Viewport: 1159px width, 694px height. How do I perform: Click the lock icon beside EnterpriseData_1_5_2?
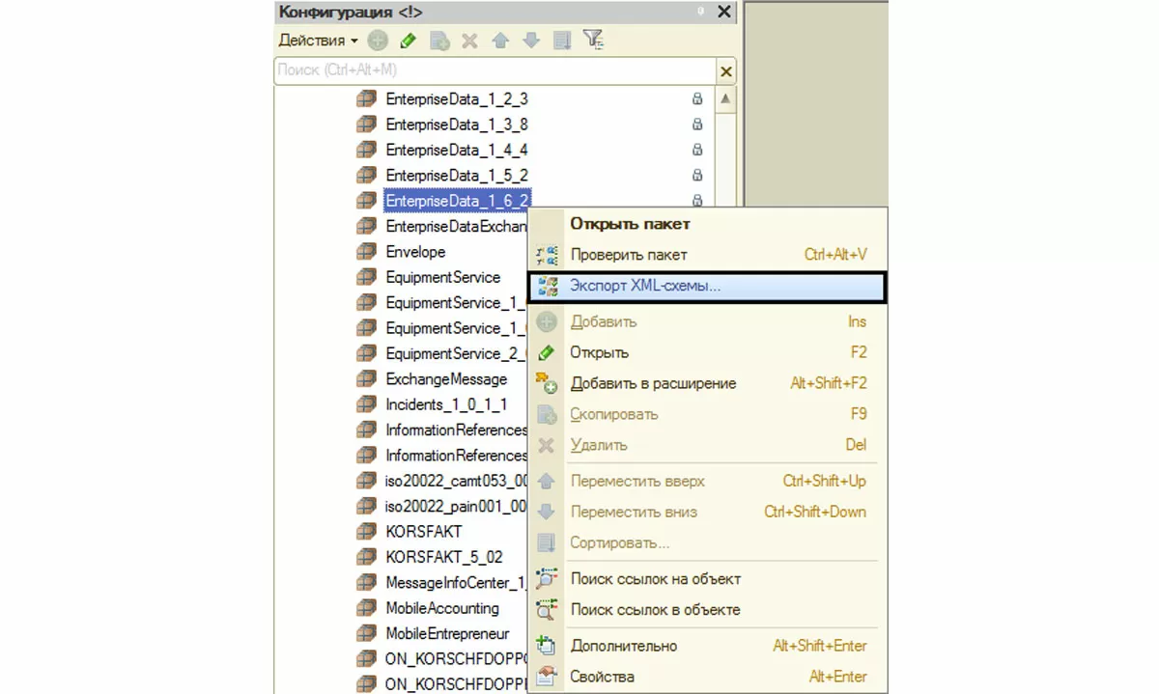point(696,175)
